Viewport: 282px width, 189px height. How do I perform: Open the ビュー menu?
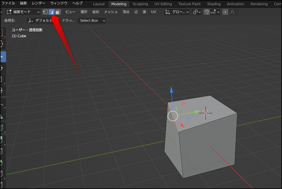(70, 12)
